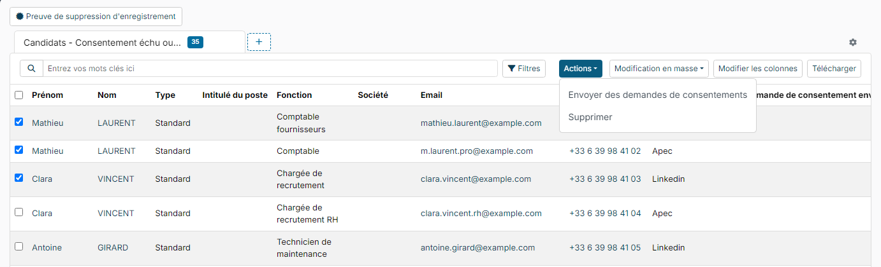
Task: Sort by the Nom column header
Action: [107, 95]
